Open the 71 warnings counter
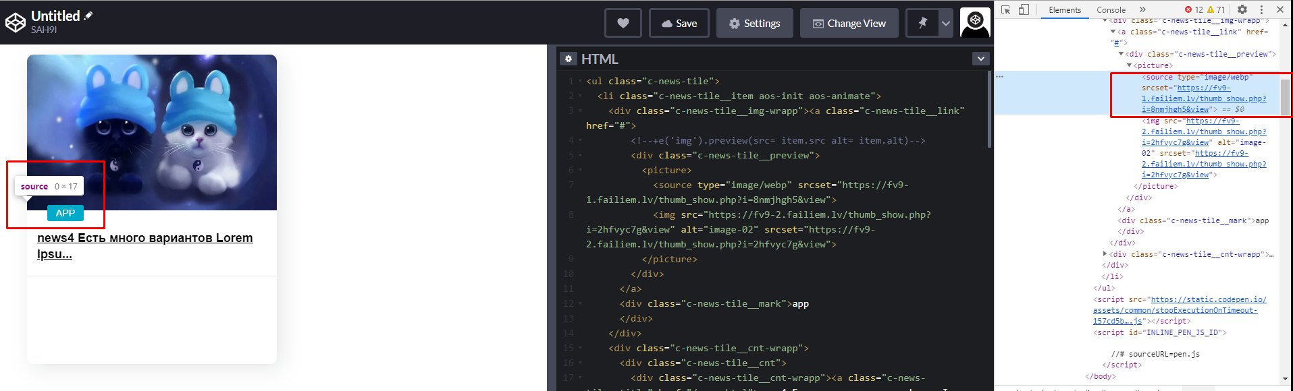 (1216, 9)
